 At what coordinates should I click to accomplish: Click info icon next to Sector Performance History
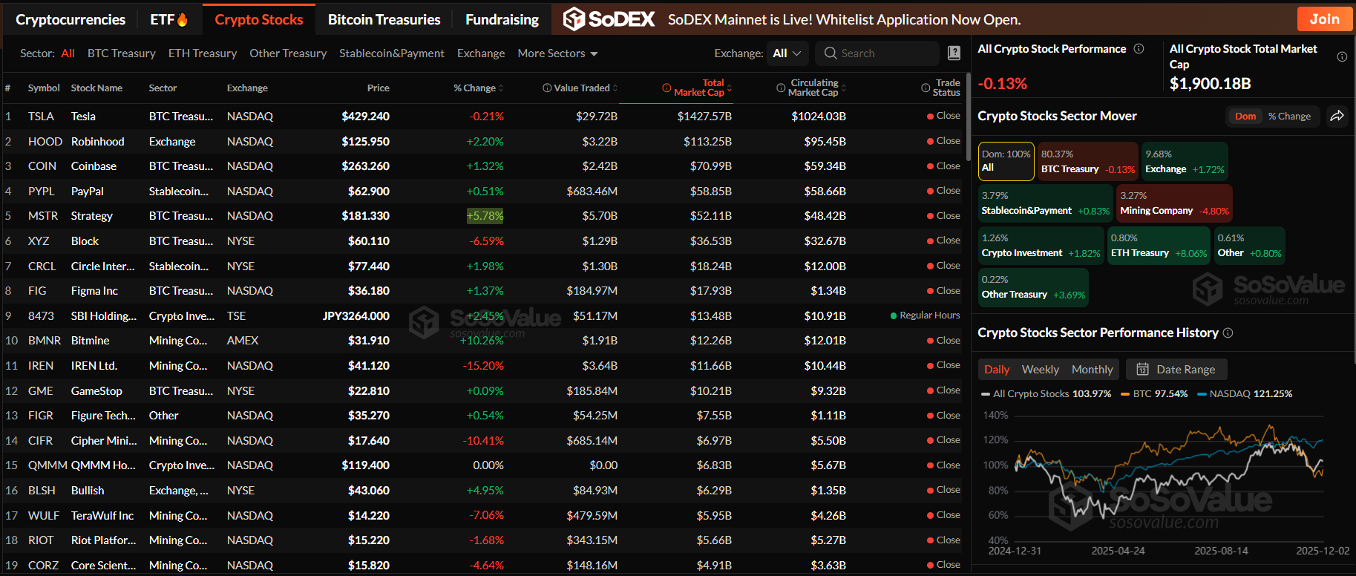click(x=1228, y=333)
